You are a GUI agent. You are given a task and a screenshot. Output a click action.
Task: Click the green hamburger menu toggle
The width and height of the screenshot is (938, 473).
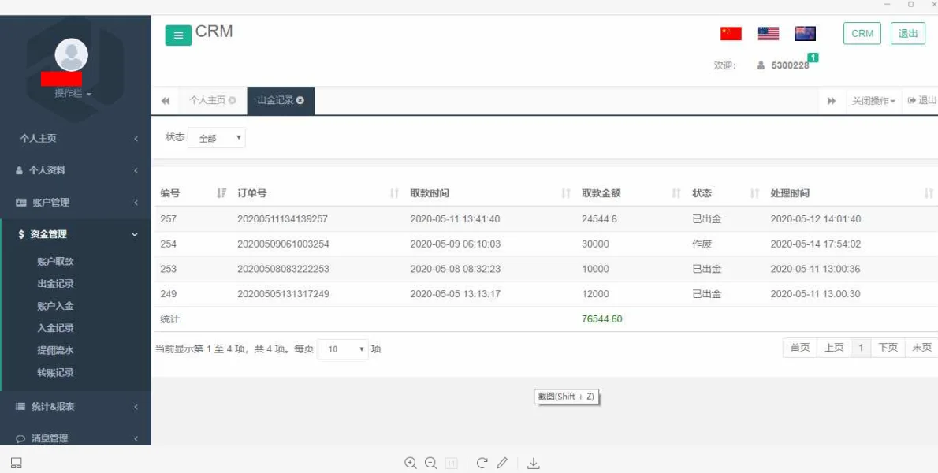pos(178,35)
